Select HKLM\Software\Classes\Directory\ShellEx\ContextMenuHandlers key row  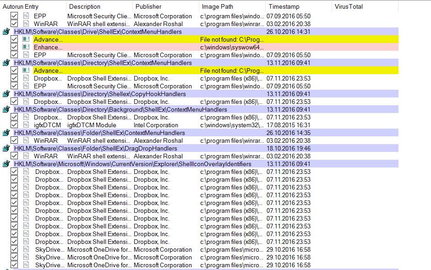pos(206,63)
